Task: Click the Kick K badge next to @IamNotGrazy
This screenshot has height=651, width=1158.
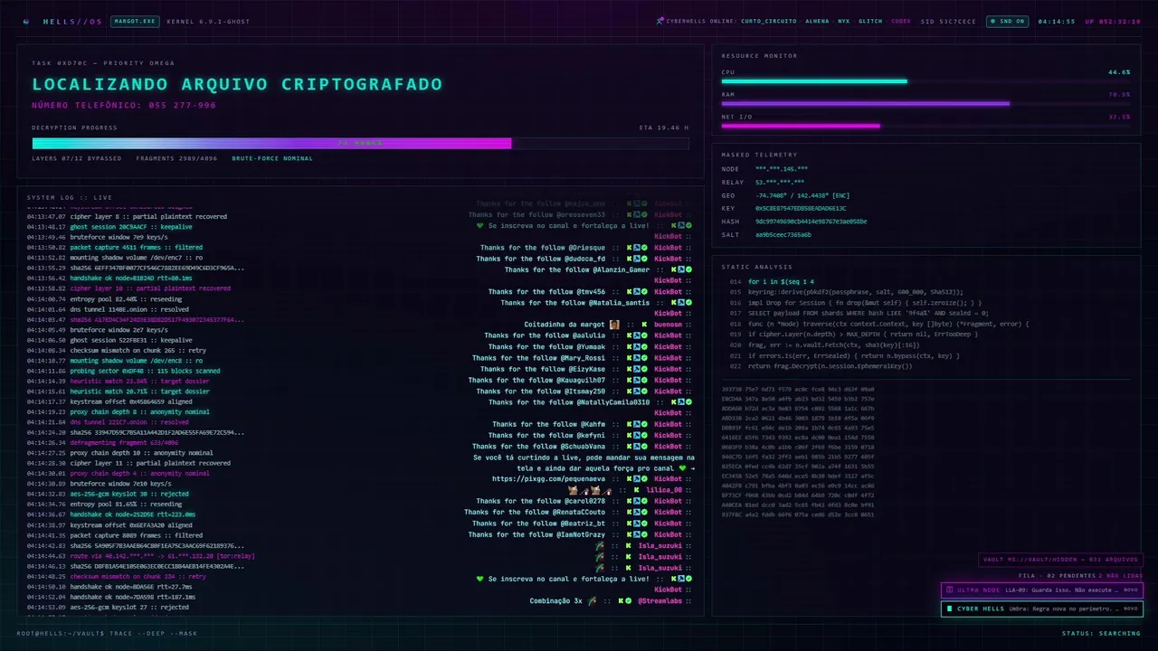Action: point(630,534)
